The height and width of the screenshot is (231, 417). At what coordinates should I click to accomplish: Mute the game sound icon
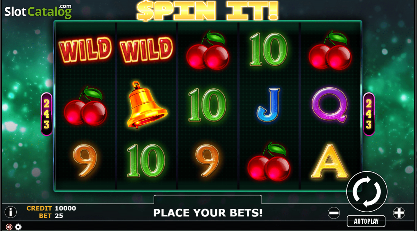[9, 227]
